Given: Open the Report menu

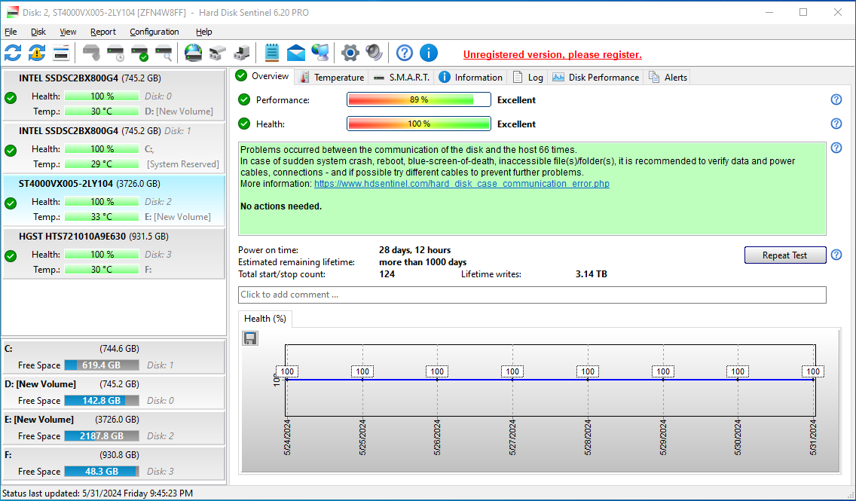Looking at the screenshot, I should click(x=103, y=32).
